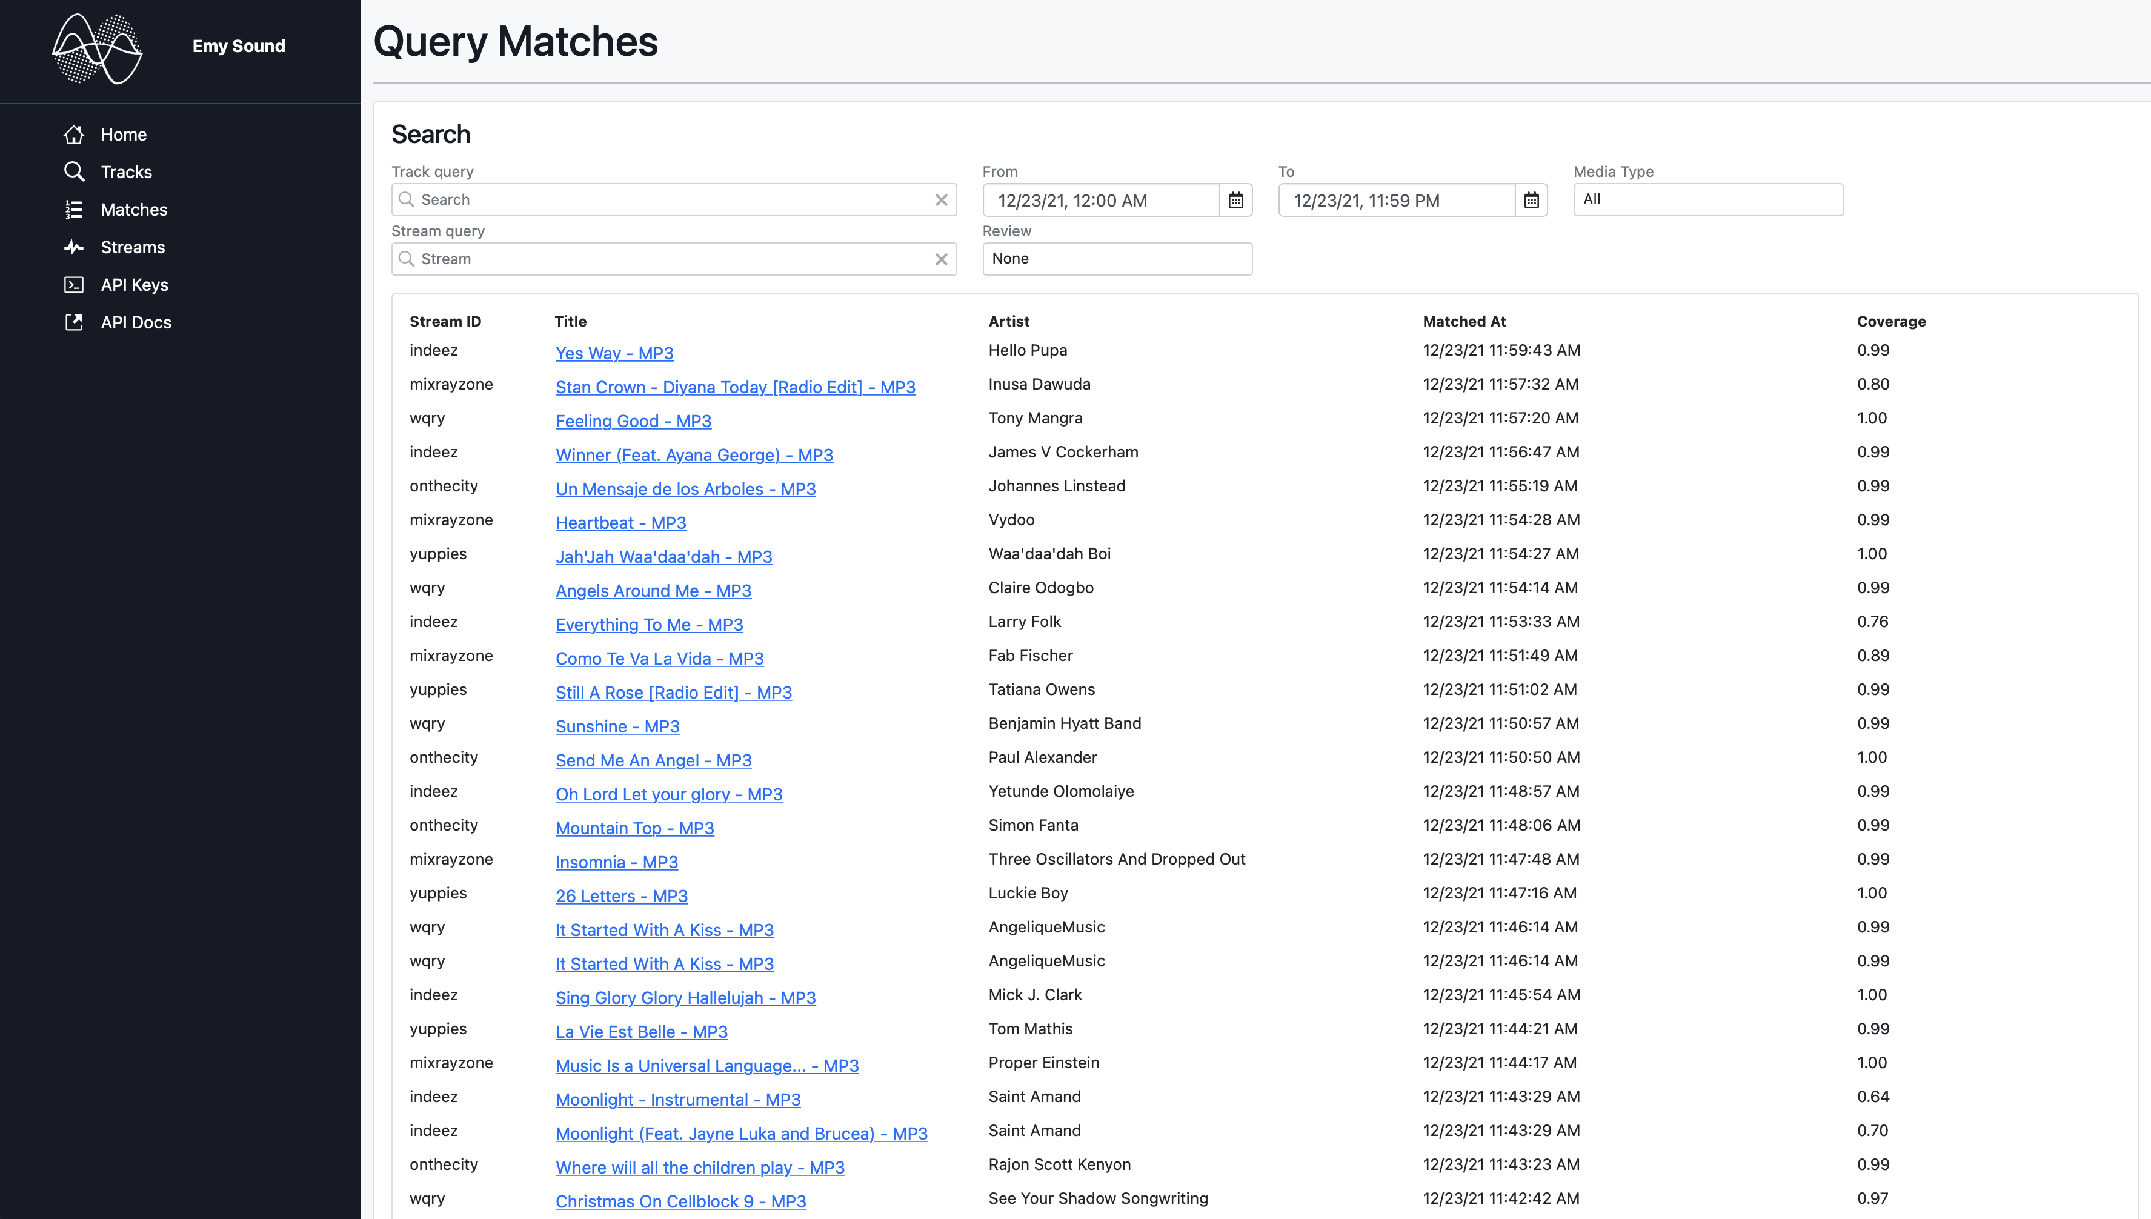Click the Streams waveform icon
Image resolution: width=2151 pixels, height=1219 pixels.
75,247
